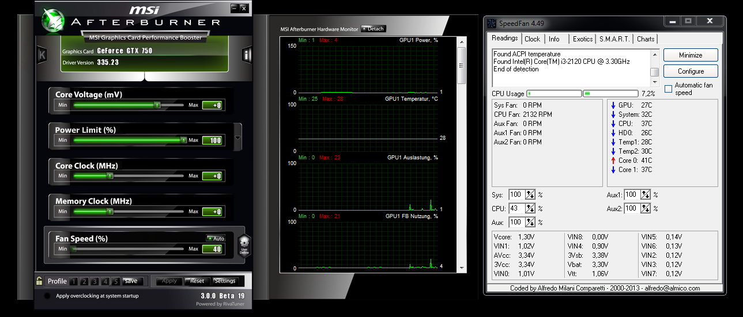
Task: Toggle Apply overclocking at system startup
Action: click(x=48, y=296)
